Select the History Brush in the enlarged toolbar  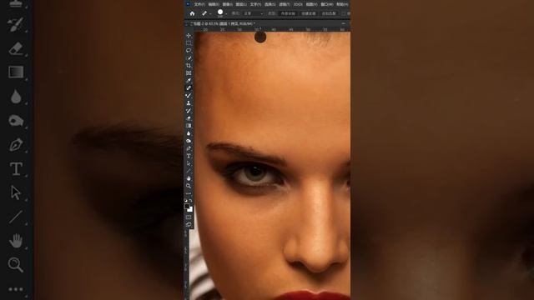pos(16,24)
